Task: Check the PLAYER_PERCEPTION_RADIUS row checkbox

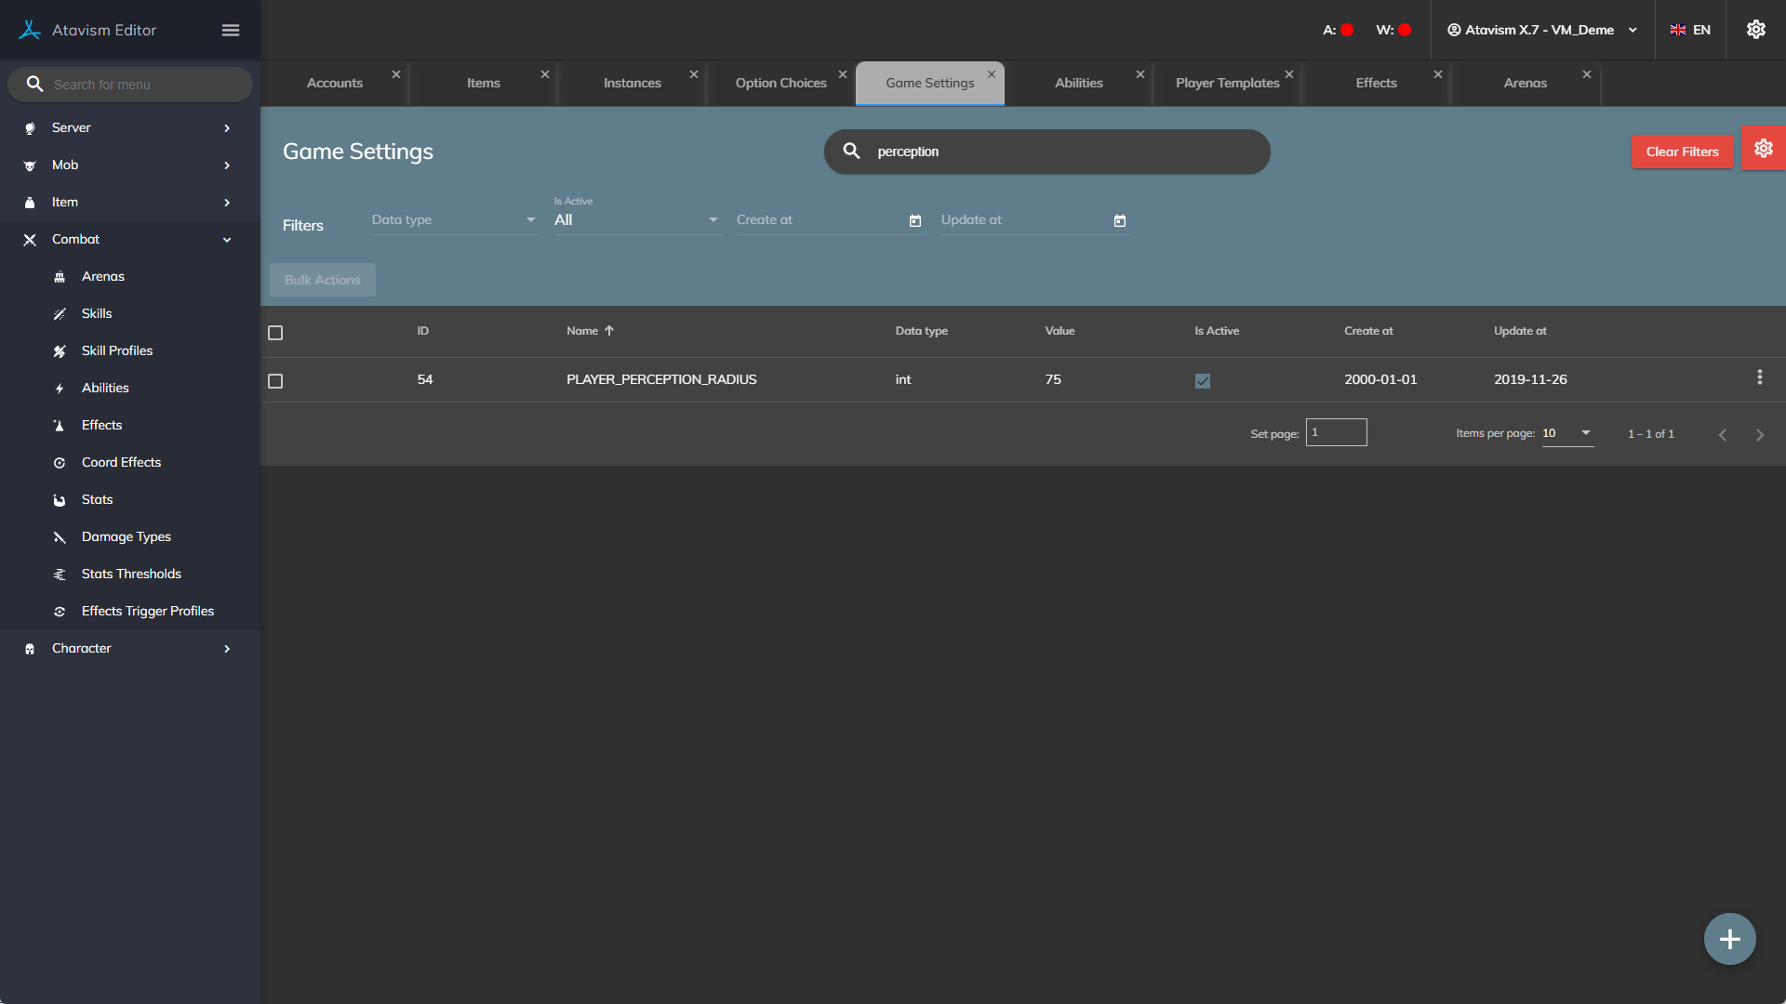Action: click(275, 381)
